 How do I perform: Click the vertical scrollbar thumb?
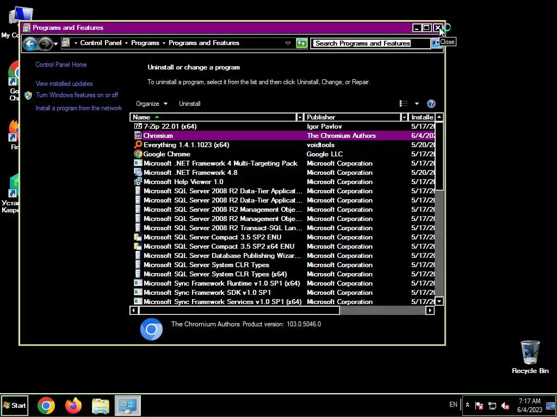[440, 156]
